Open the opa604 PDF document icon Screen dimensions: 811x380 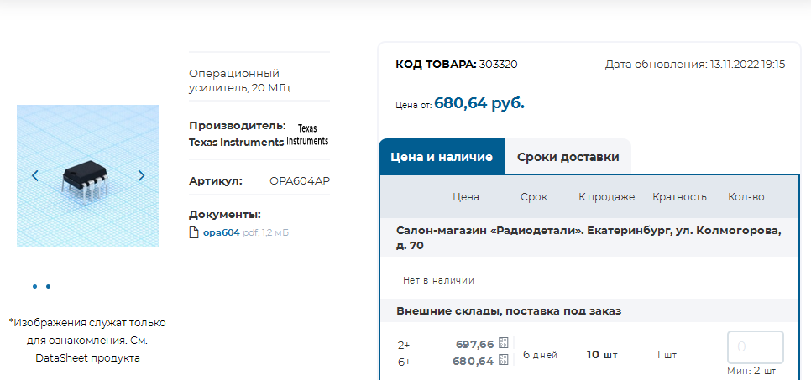click(194, 232)
